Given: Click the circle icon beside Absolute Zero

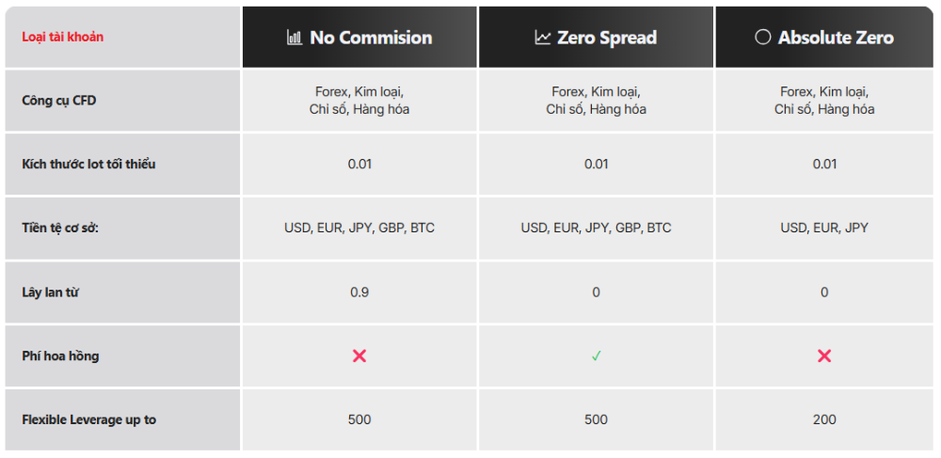Looking at the screenshot, I should 763,38.
